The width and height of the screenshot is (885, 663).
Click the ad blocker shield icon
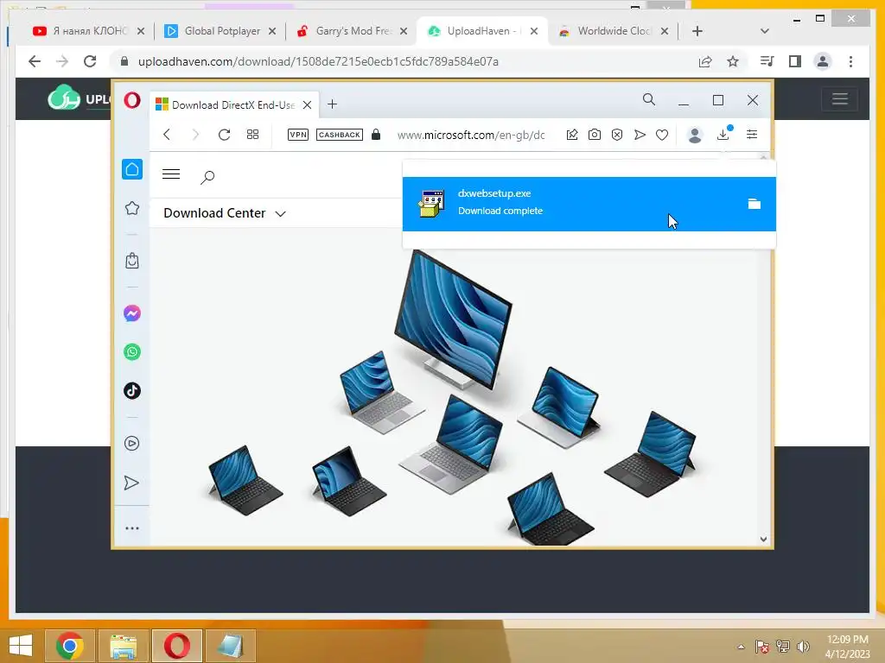click(617, 134)
